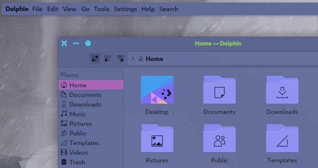The height and width of the screenshot is (168, 318).
Task: Expand the breadcrumb chevron before Home
Action: click(133, 58)
